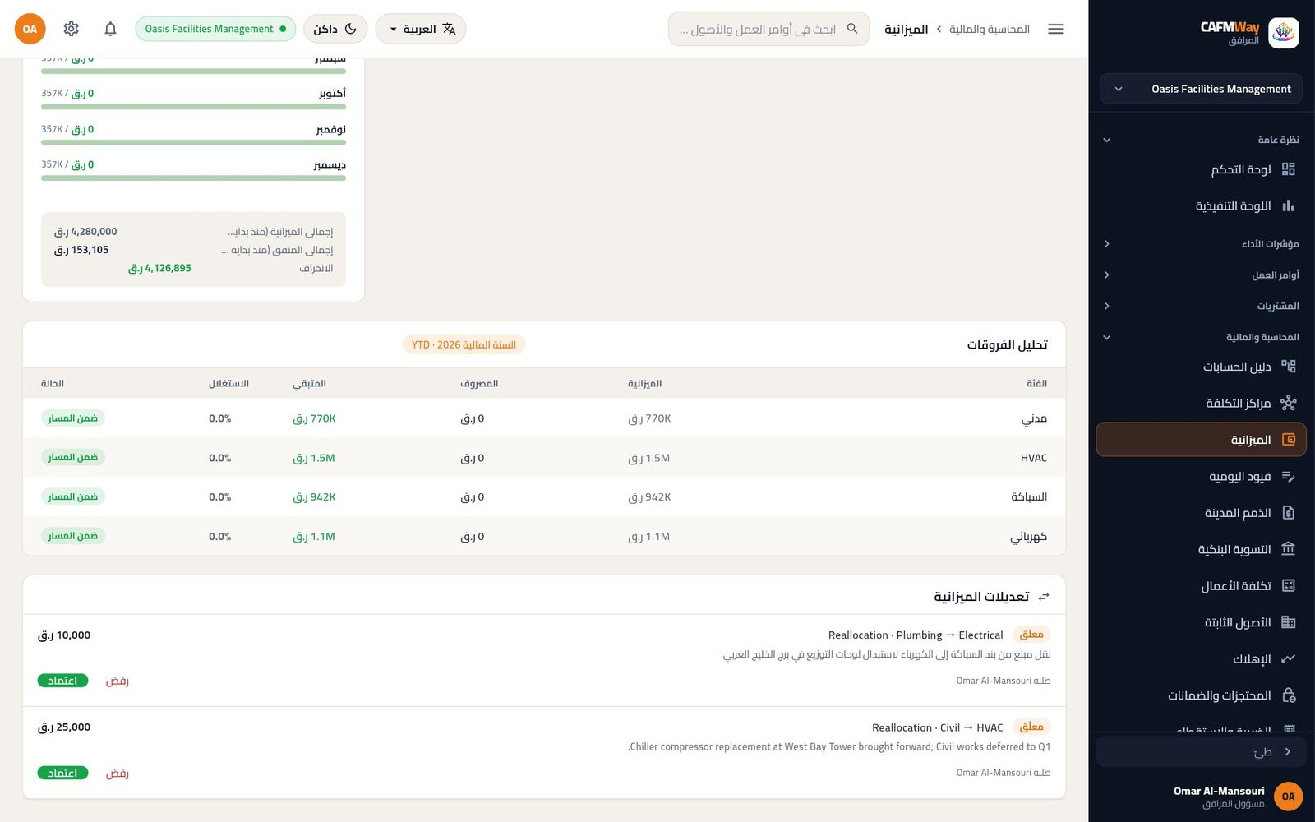Viewport: 1315px width, 822px height.
Task: Approve the Plumbing → Electrical reallocation
Action: 62,681
